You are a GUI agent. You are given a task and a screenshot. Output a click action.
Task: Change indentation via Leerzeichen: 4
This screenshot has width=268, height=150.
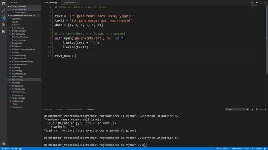(x=237, y=148)
